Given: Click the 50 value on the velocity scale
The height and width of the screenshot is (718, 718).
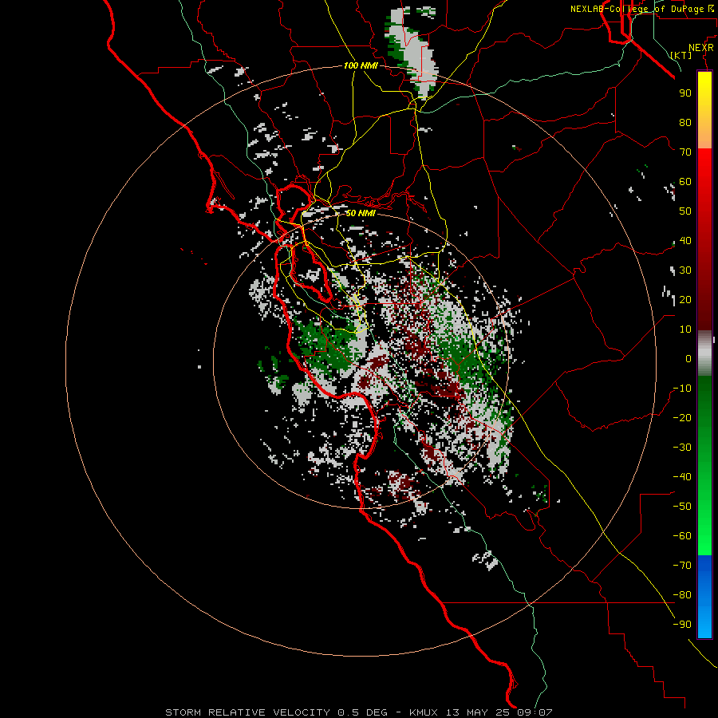Looking at the screenshot, I should [x=685, y=211].
